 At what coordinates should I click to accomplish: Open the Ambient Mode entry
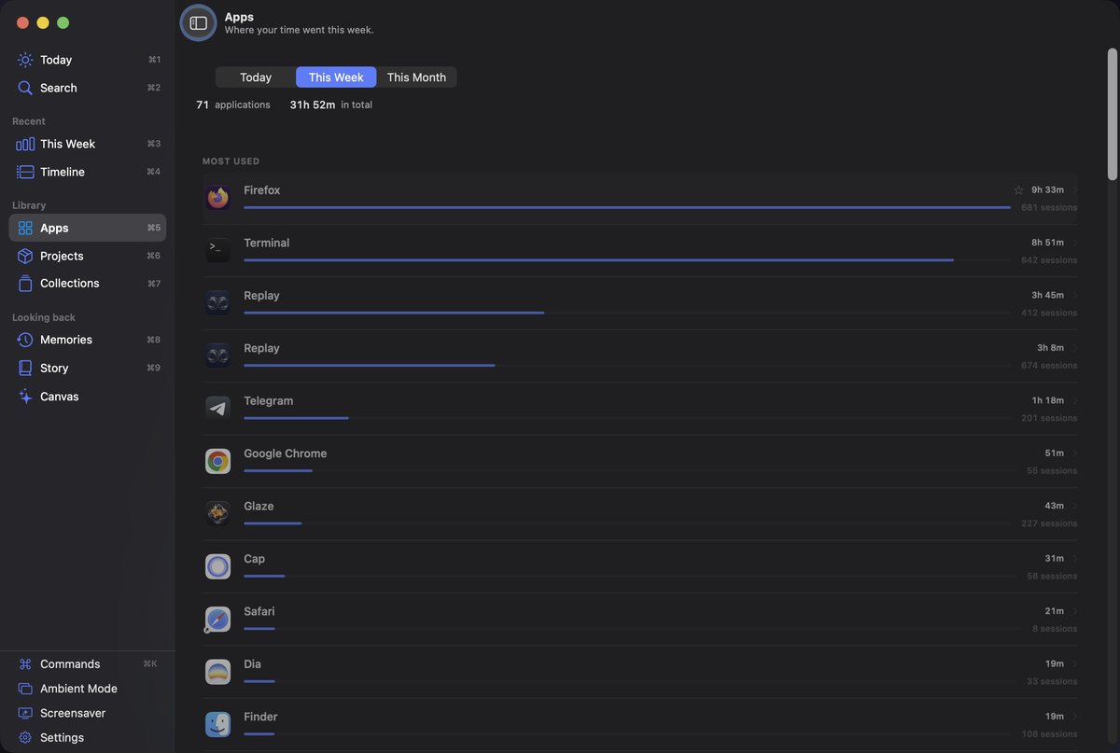click(x=88, y=689)
